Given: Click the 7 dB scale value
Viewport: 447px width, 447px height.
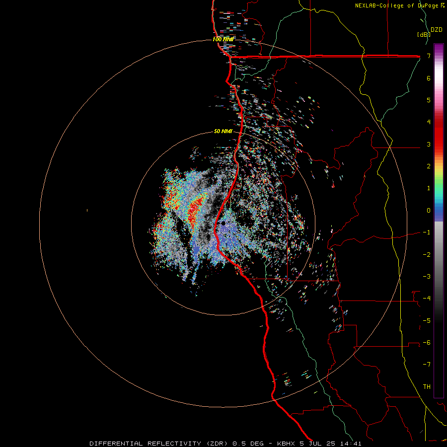Looking at the screenshot, I should pos(429,56).
